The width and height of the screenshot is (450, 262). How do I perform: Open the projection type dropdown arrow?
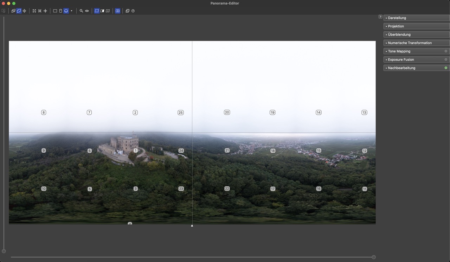point(71,11)
